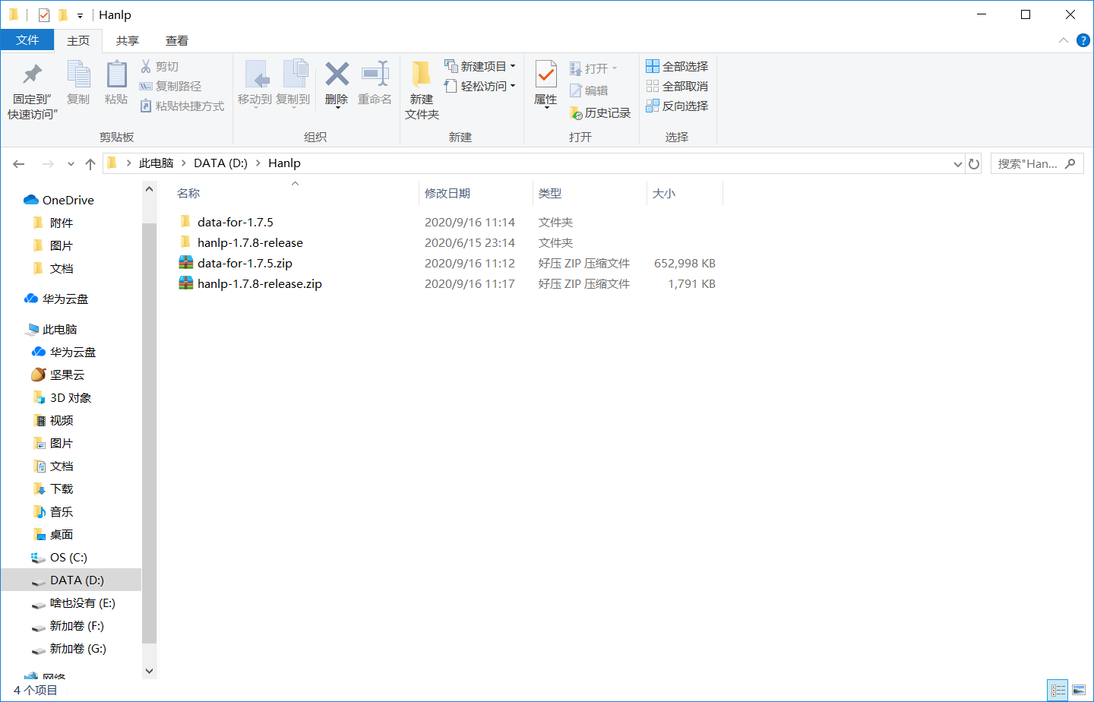The height and width of the screenshot is (702, 1094).
Task: Click the Select All icon
Action: (x=653, y=66)
